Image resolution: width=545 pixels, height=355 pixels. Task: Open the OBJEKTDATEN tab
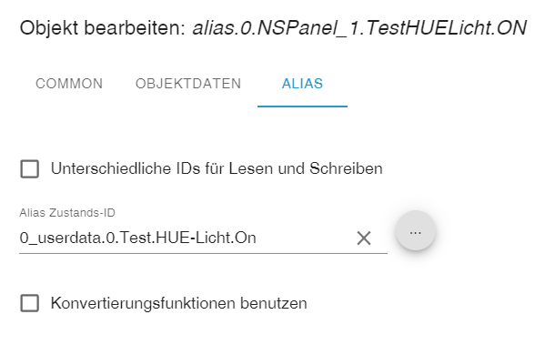click(x=188, y=84)
